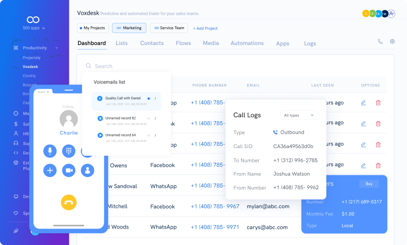The height and width of the screenshot is (245, 407).
Task: Start video with the camera button
Action: point(68,170)
